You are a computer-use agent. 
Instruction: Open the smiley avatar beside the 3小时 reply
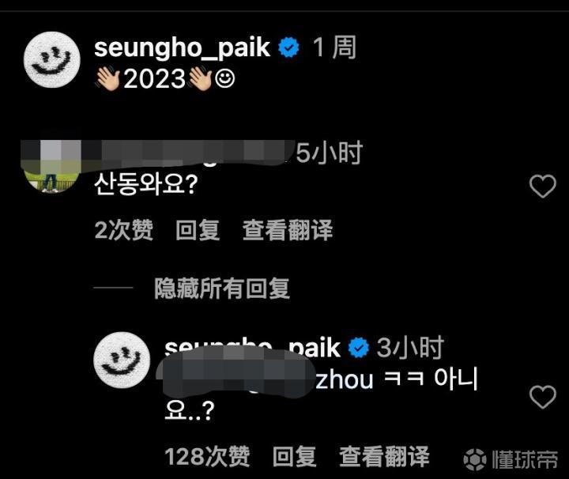click(x=122, y=360)
